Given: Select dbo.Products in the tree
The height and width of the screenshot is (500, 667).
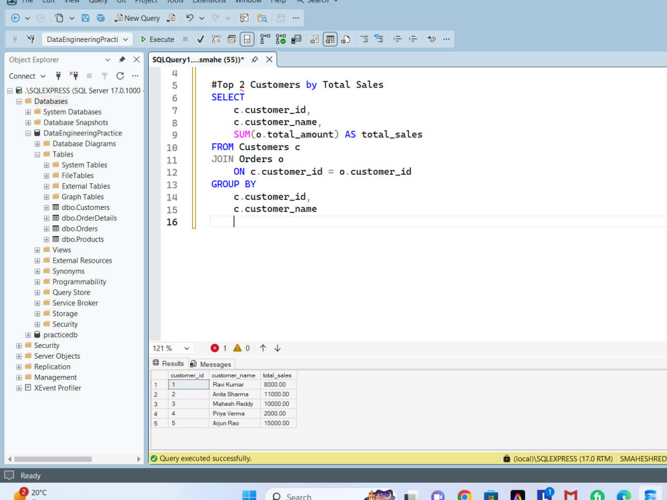Looking at the screenshot, I should point(83,239).
